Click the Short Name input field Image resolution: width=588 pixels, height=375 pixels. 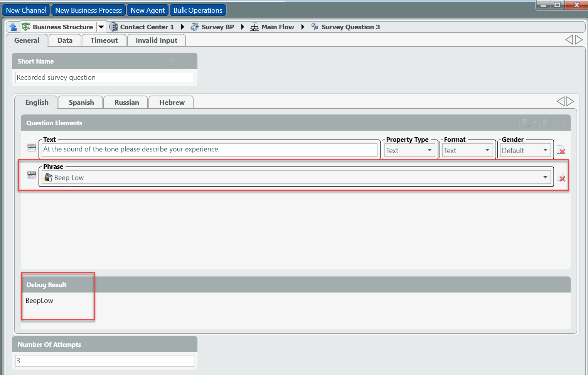[x=104, y=77]
